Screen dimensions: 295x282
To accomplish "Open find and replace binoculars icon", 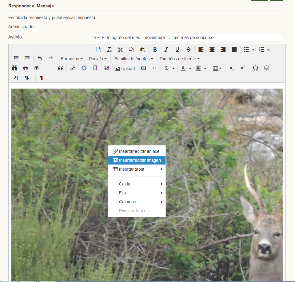I will coord(14,68).
